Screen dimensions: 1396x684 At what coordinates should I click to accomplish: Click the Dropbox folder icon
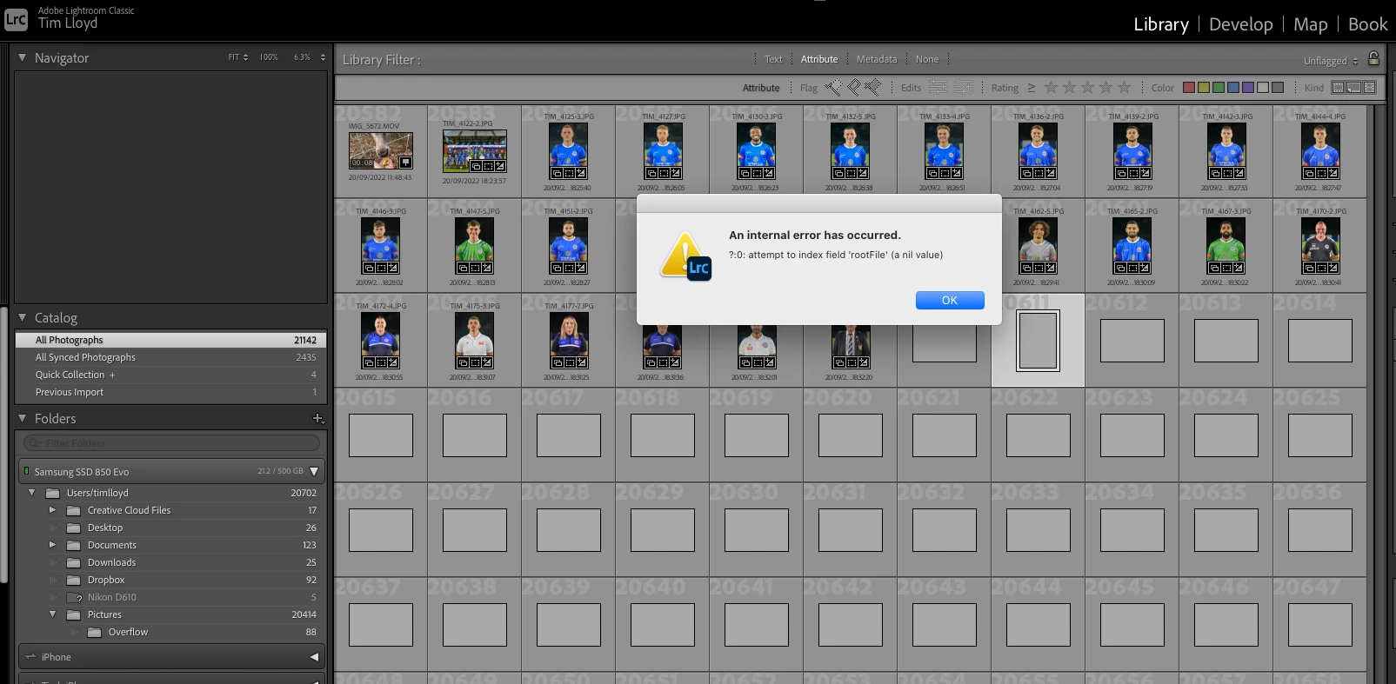(74, 580)
